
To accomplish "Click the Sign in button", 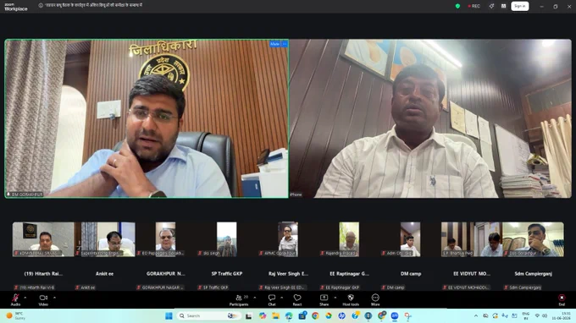I will 520,6.
